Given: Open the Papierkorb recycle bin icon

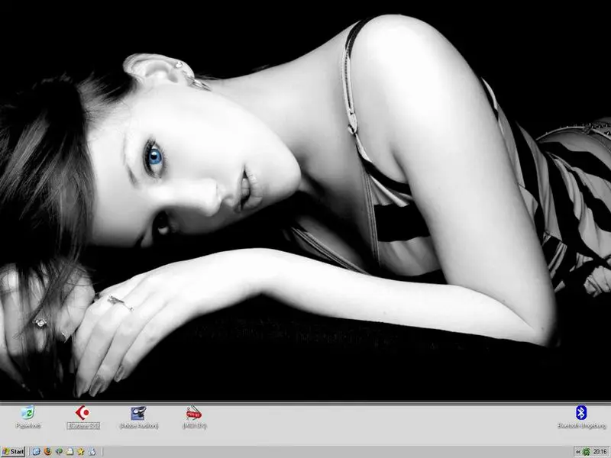Looking at the screenshot, I should click(29, 413).
